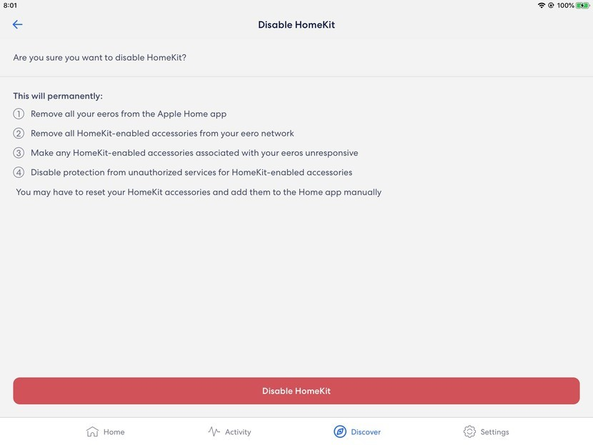Open the Settings gear icon
The width and height of the screenshot is (593, 445).
(469, 431)
